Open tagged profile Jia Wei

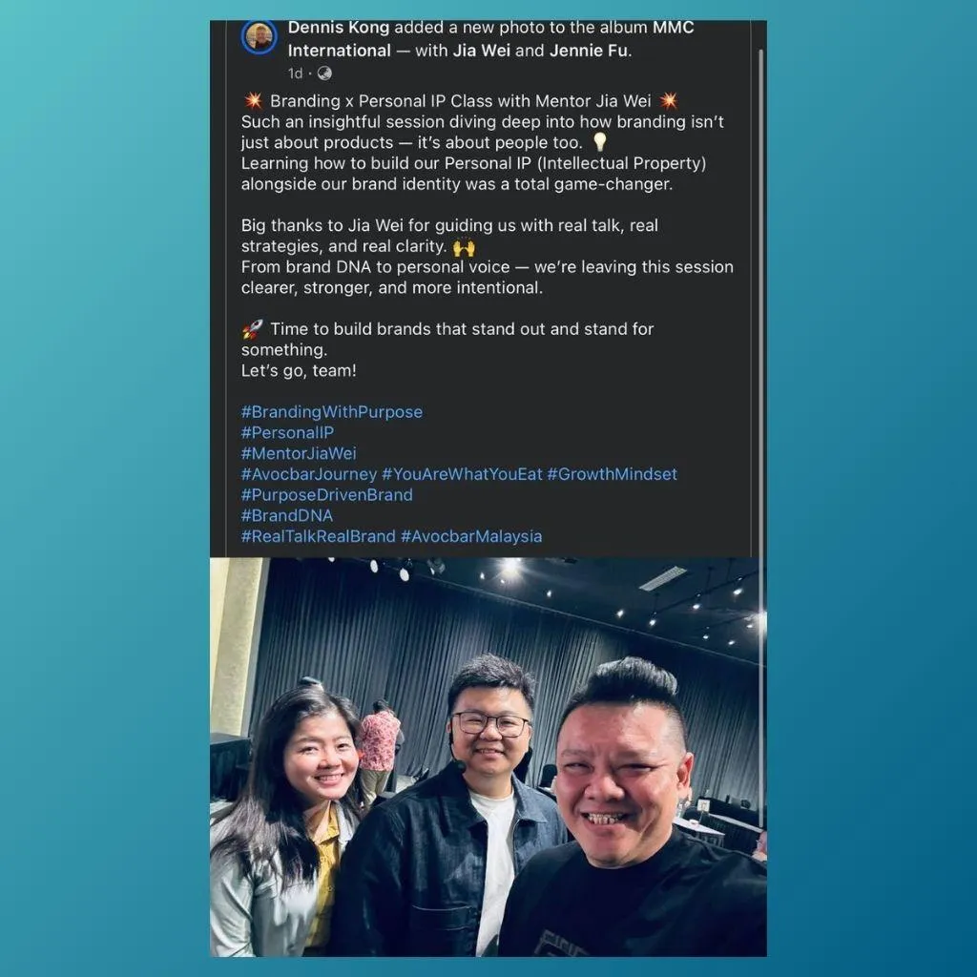pyautogui.click(x=481, y=51)
